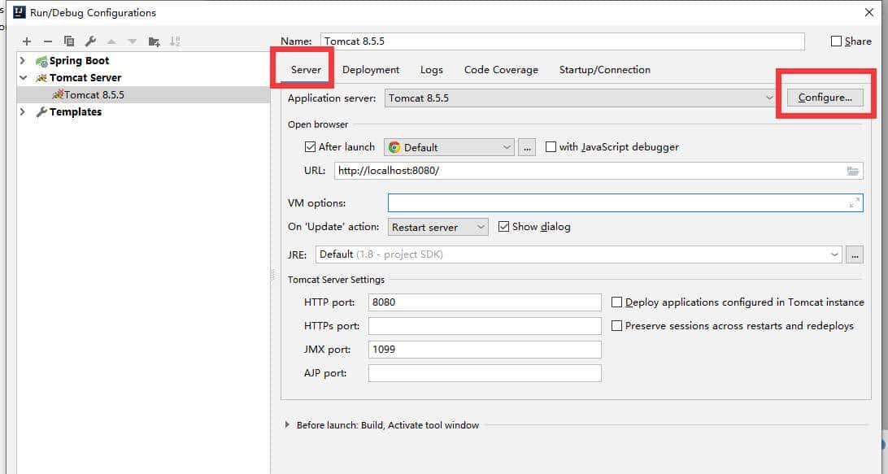888x474 pixels.
Task: Open browser selection ellipsis button
Action: point(527,147)
